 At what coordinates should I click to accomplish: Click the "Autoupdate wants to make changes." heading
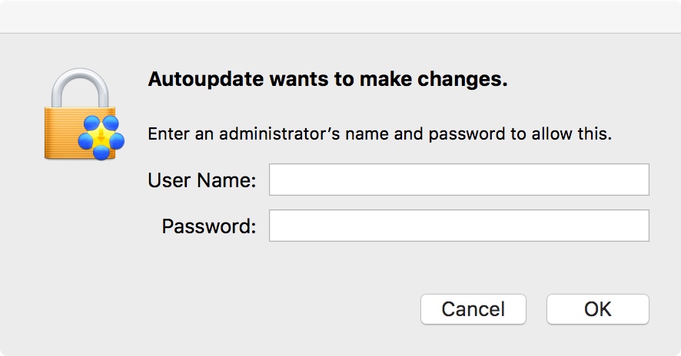click(x=327, y=80)
